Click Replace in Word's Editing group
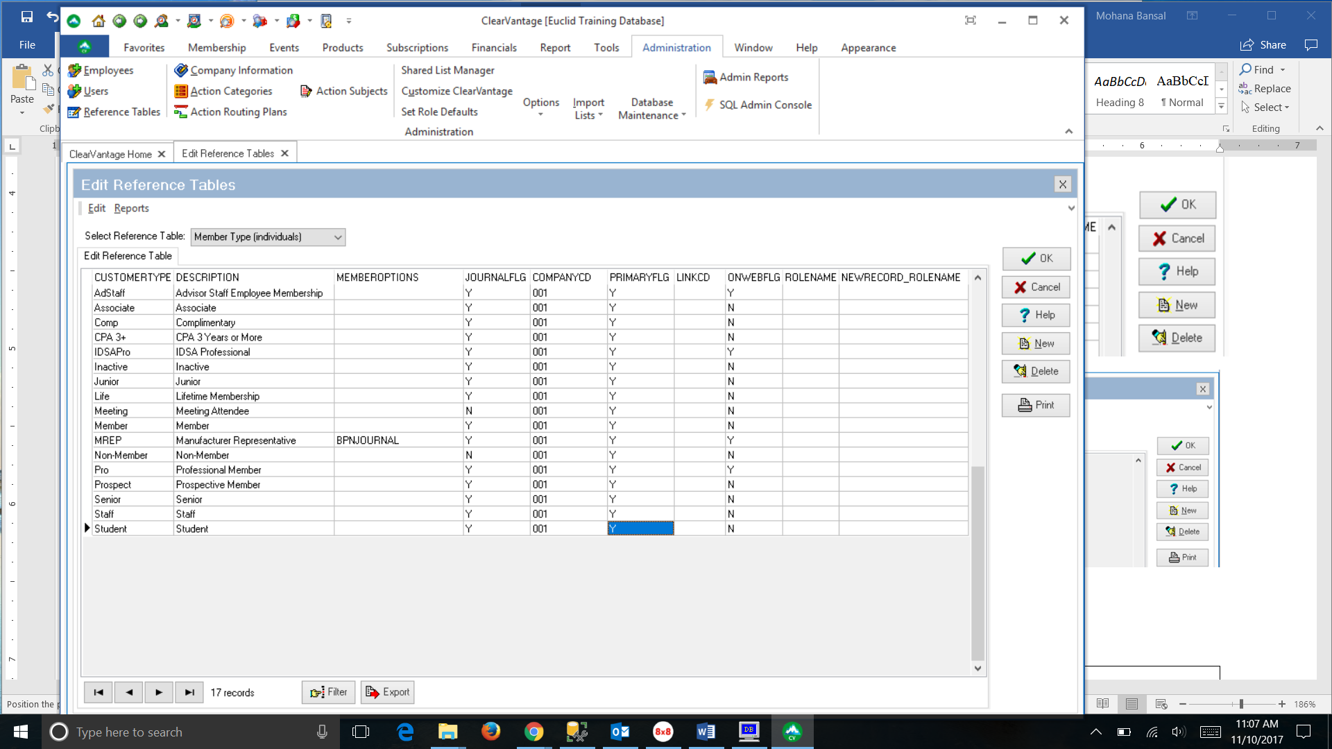The width and height of the screenshot is (1332, 749). tap(1265, 89)
